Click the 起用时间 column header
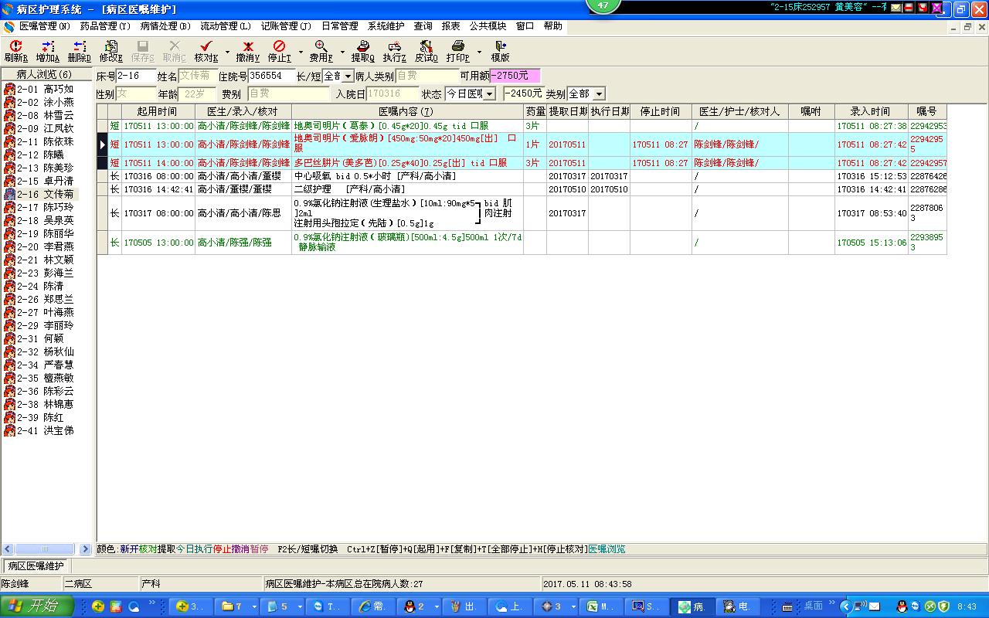Image resolution: width=989 pixels, height=618 pixels. [158, 112]
